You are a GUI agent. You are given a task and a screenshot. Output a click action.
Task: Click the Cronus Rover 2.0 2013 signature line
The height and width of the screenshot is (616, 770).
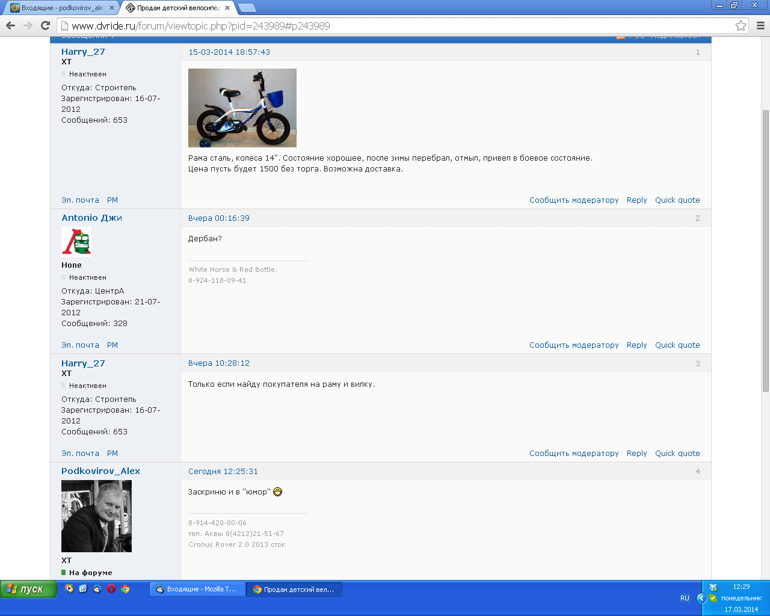pos(237,544)
